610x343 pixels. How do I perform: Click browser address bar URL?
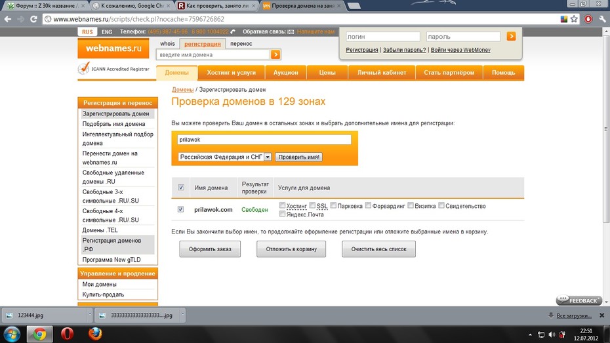(139, 19)
